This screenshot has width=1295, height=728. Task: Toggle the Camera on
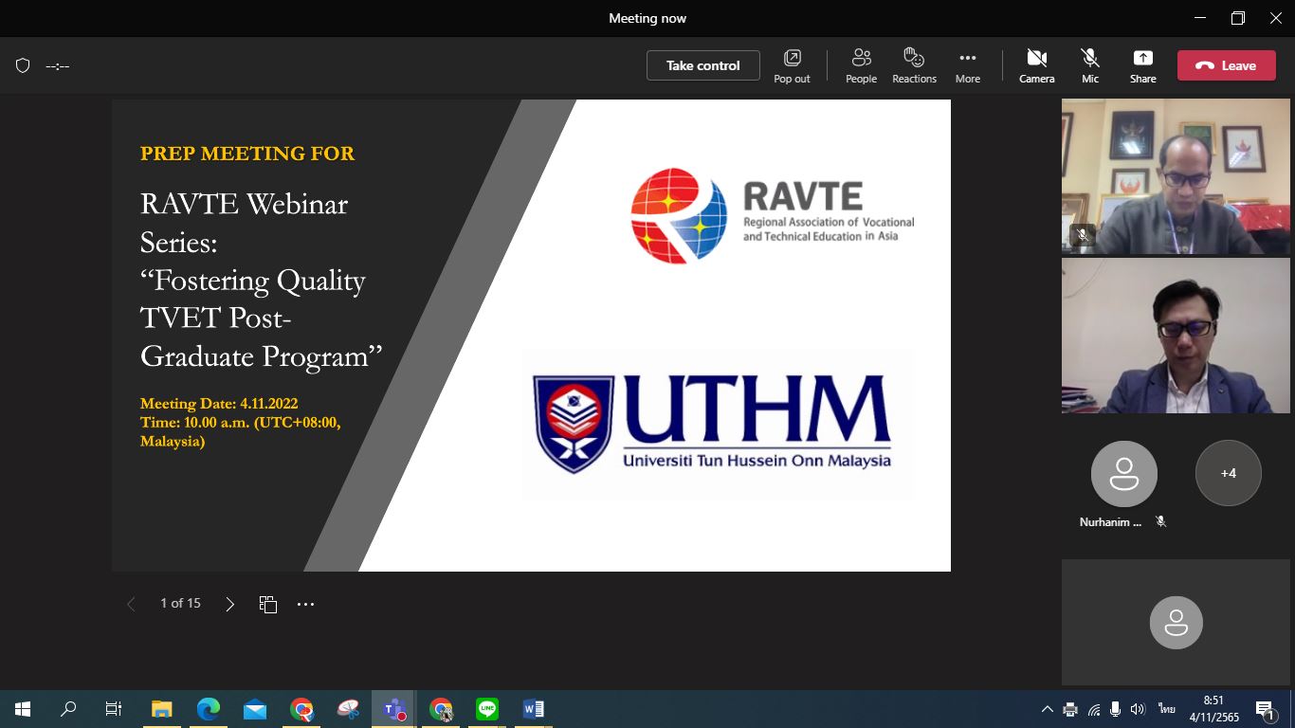(1036, 65)
